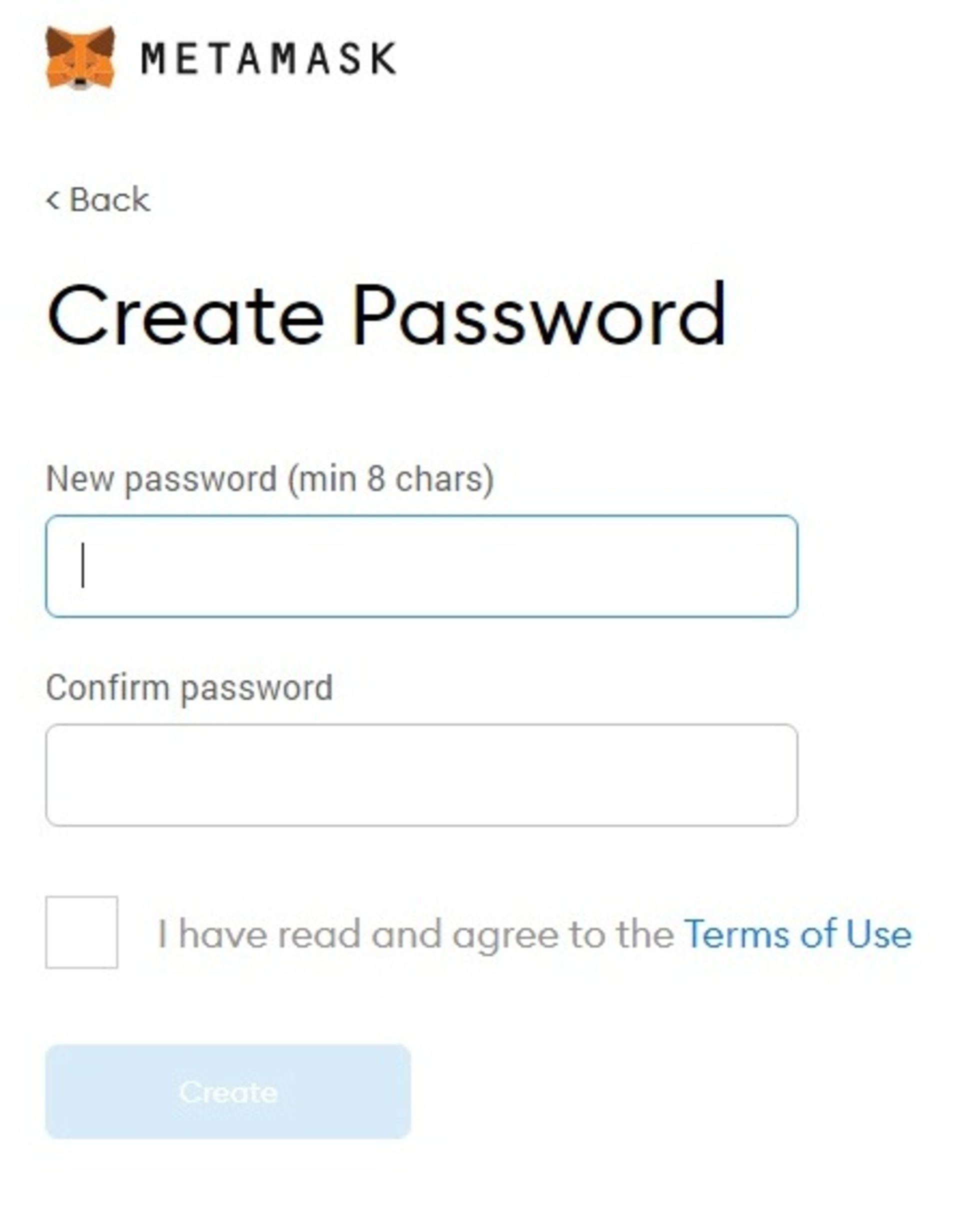Image resolution: width=960 pixels, height=1208 pixels.
Task: Click into the Confirm password field
Action: tap(421, 775)
